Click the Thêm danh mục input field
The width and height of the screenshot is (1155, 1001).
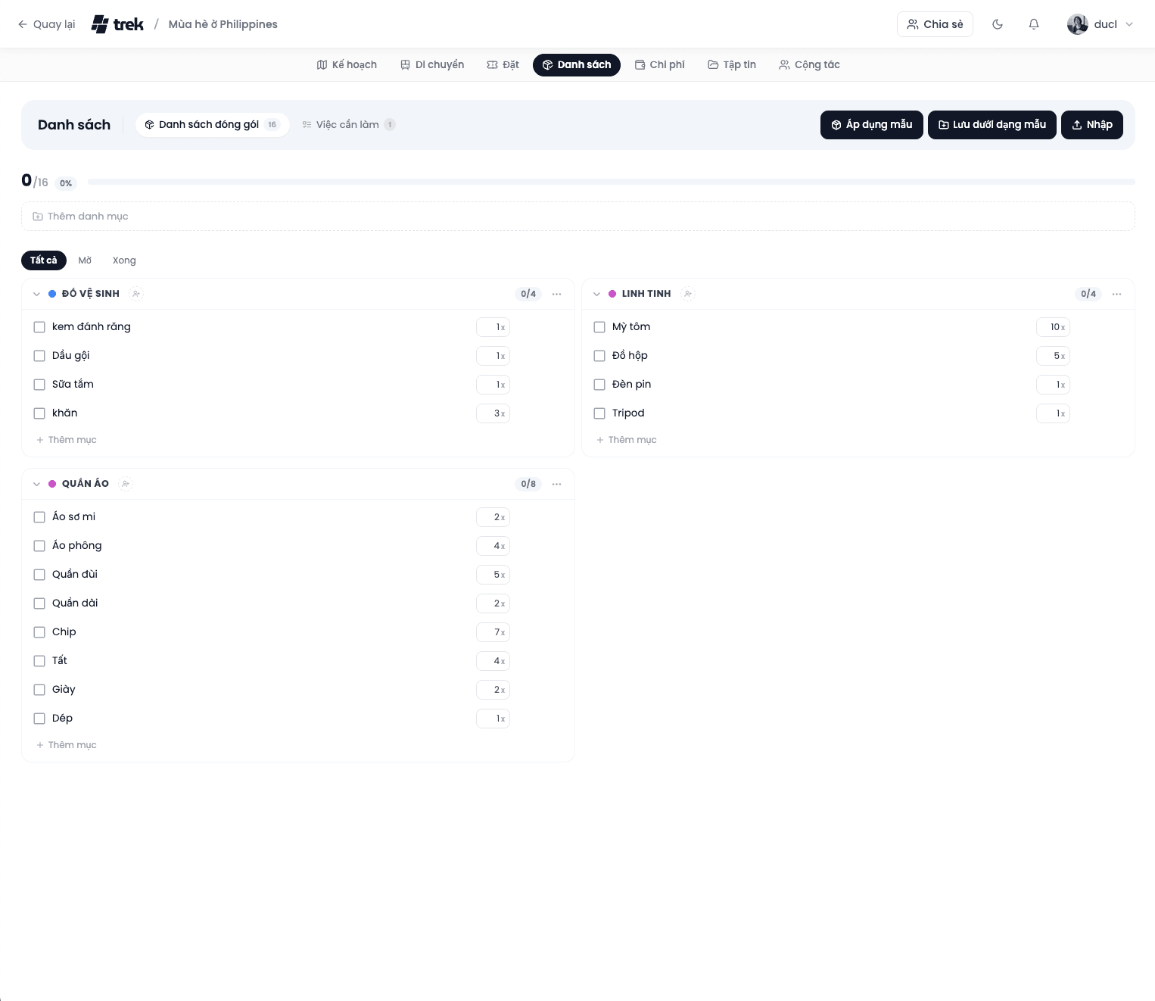[578, 217]
